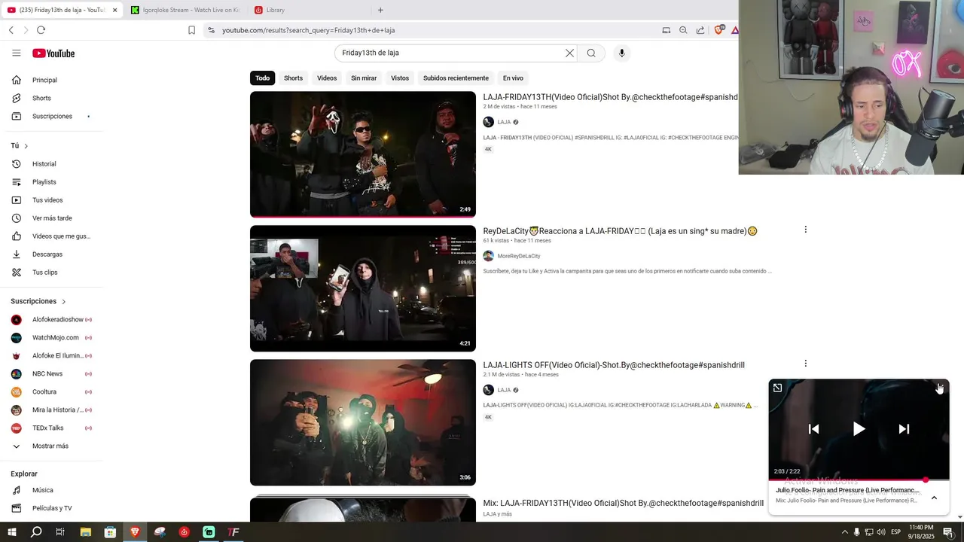Select the Vistos filter chip

[x=400, y=78]
